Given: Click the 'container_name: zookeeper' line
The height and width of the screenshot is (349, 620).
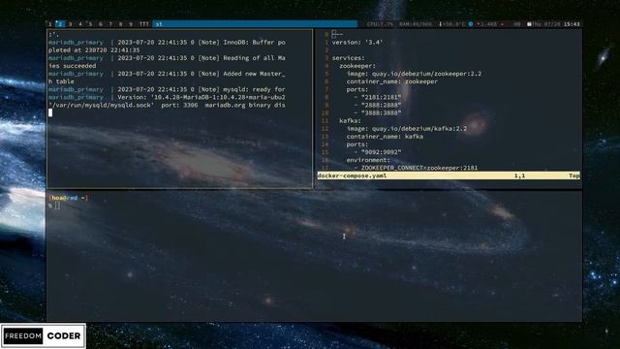Looking at the screenshot, I should [x=391, y=81].
